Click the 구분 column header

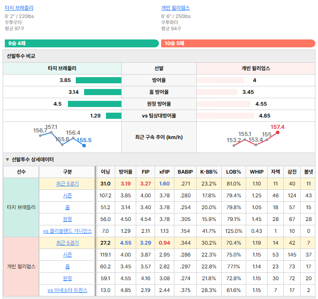(x=67, y=172)
